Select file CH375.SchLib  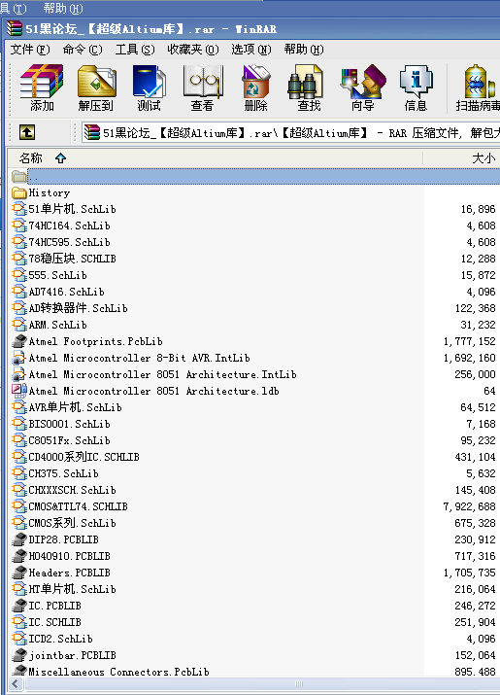(x=63, y=473)
